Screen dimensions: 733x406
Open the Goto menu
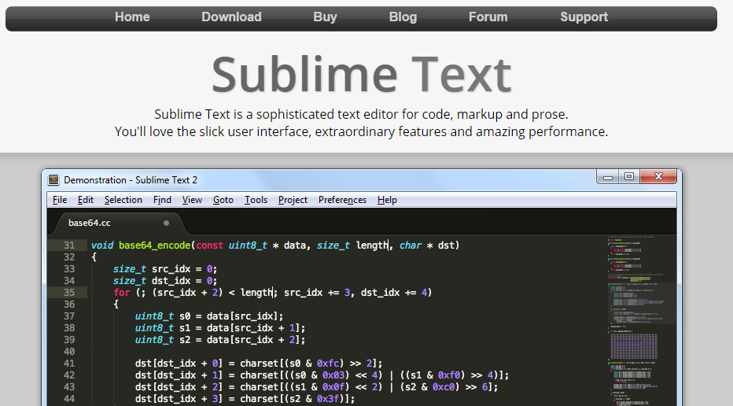(223, 200)
